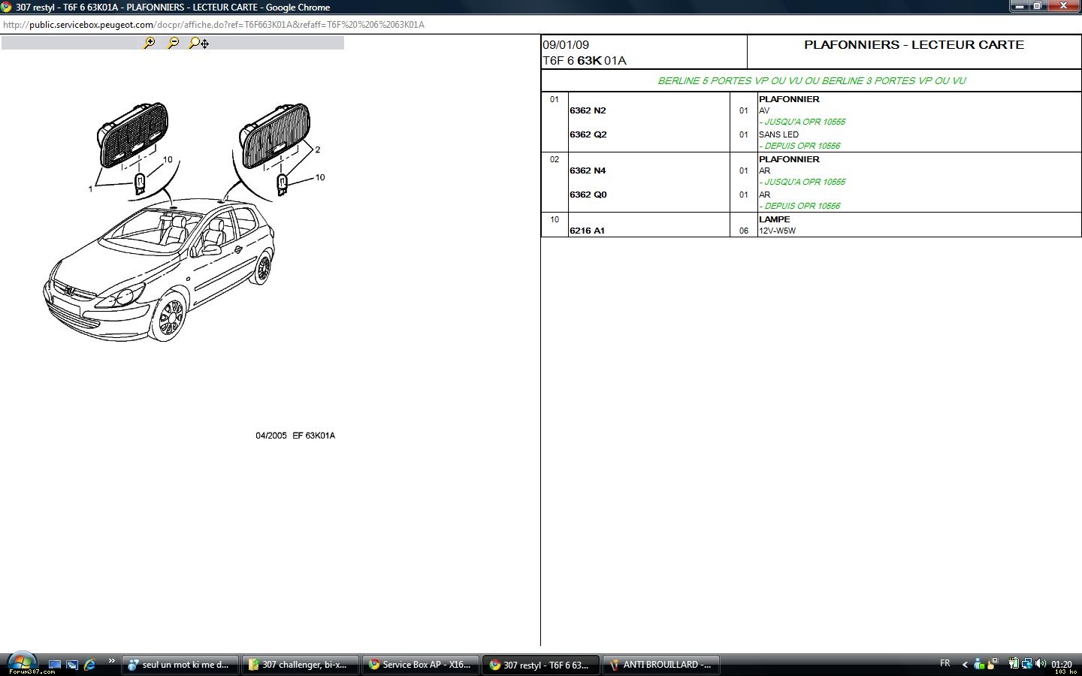This screenshot has height=676, width=1082.
Task: Open the battery power tray icon
Action: tap(1014, 664)
